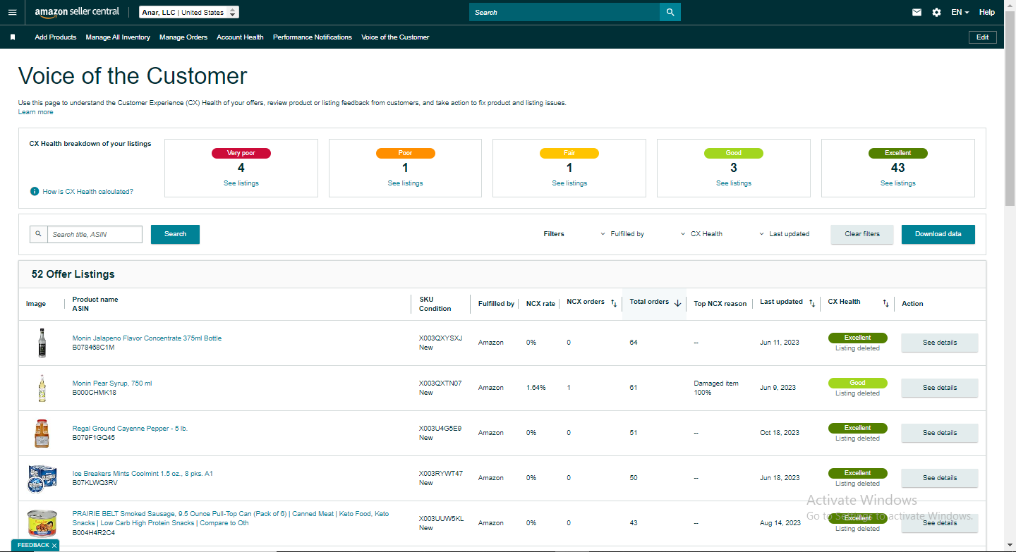1016x552 pixels.
Task: Open Monin Pear Syrup product image
Action: tap(42, 388)
